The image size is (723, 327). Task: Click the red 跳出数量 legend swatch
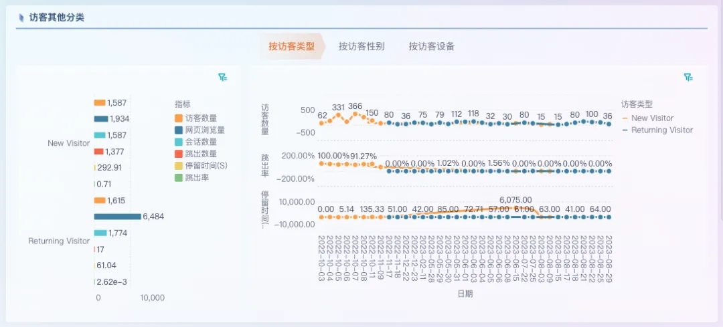(179, 154)
